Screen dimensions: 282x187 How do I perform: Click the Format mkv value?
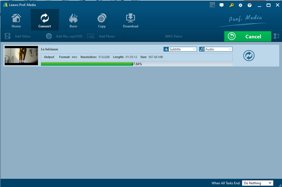74,57
